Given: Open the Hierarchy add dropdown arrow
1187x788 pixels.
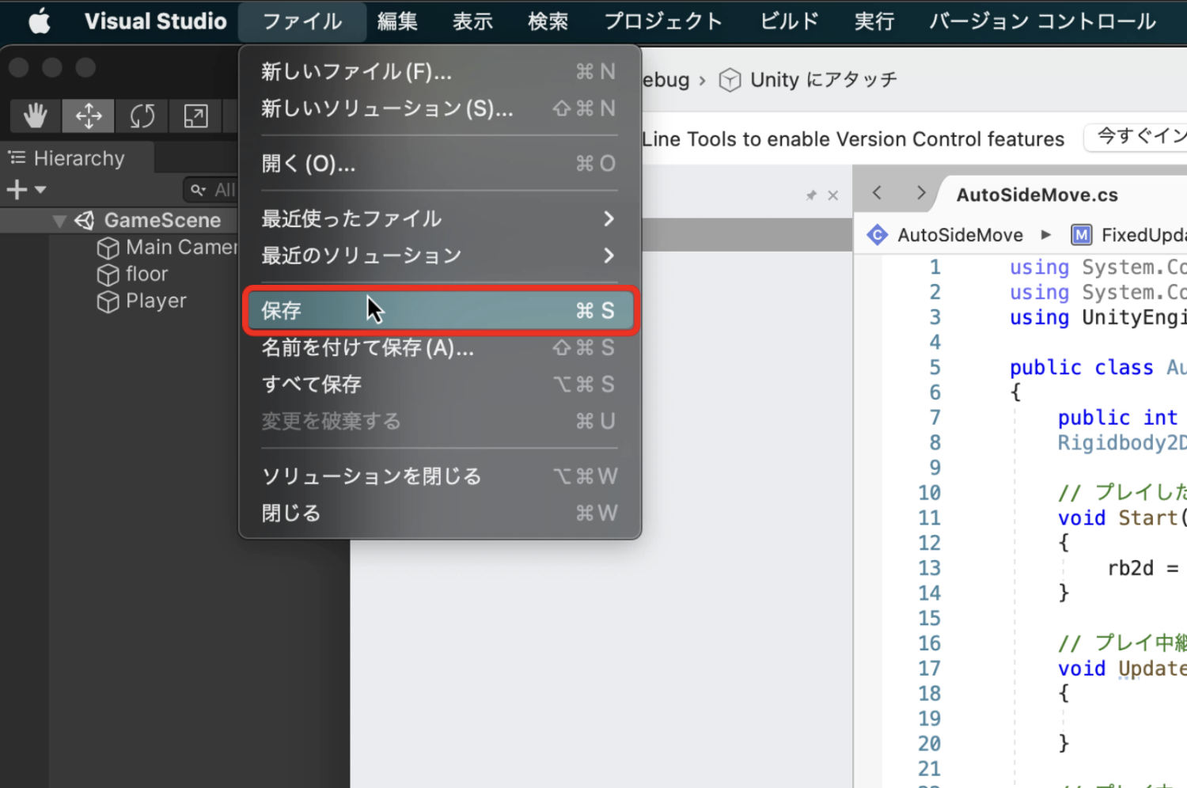Looking at the screenshot, I should point(40,190).
